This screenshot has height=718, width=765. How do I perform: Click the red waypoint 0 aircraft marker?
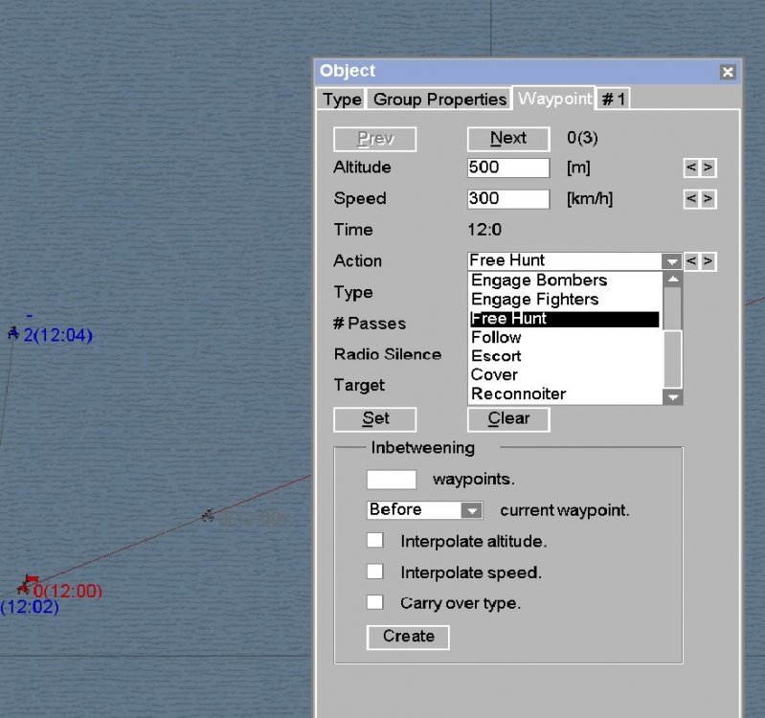click(28, 584)
